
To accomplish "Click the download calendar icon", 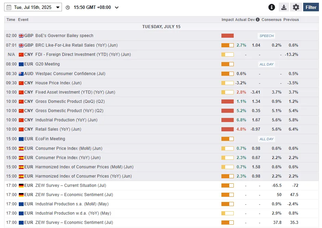I will pyautogui.click(x=284, y=7).
